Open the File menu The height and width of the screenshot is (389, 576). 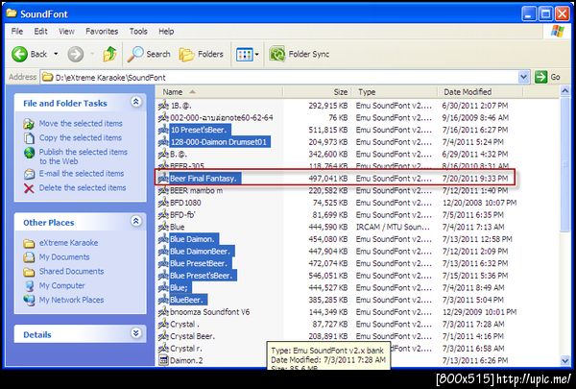pos(17,32)
